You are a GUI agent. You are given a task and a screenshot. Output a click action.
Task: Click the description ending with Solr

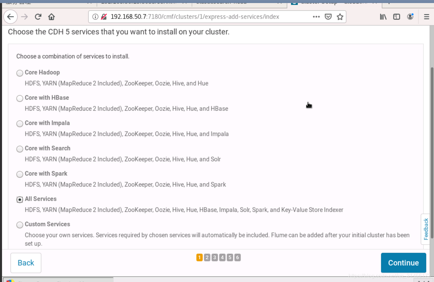click(123, 159)
